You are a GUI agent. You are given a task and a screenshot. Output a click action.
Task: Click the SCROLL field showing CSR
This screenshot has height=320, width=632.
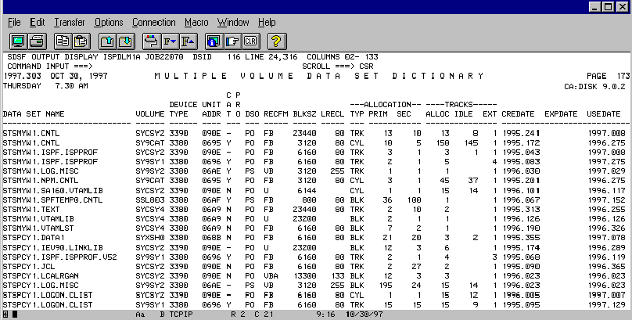tap(368, 67)
